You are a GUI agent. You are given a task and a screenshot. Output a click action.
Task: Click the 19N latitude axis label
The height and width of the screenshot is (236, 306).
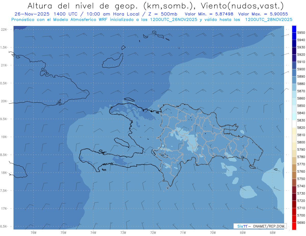point(4,137)
